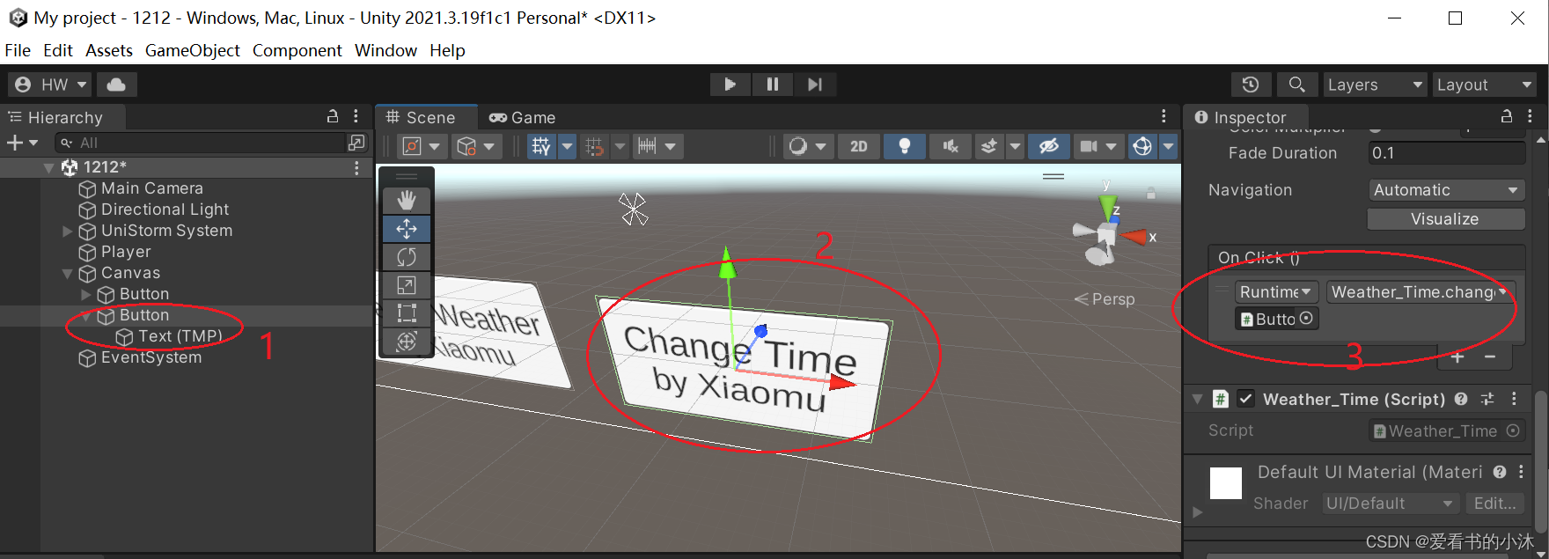Click the Persp projection label
Image resolution: width=1549 pixels, height=559 pixels.
tap(1113, 299)
